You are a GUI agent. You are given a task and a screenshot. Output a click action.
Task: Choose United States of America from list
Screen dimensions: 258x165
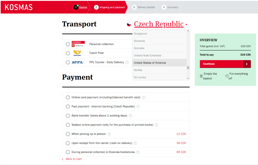coord(150,63)
